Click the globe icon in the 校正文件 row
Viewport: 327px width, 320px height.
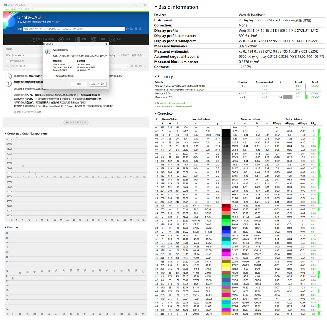tap(140, 66)
